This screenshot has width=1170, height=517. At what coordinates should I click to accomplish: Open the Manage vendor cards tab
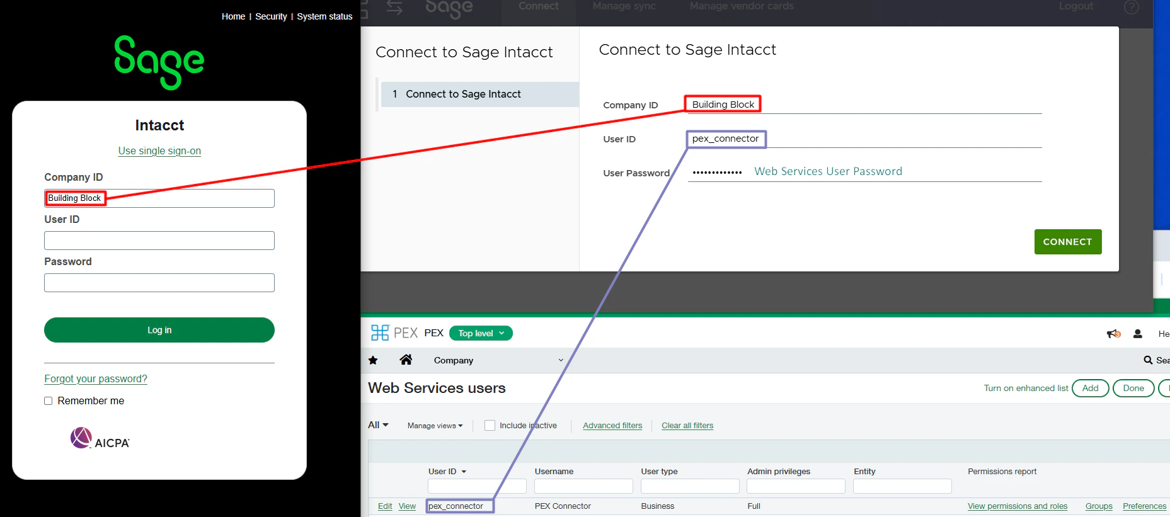(742, 6)
